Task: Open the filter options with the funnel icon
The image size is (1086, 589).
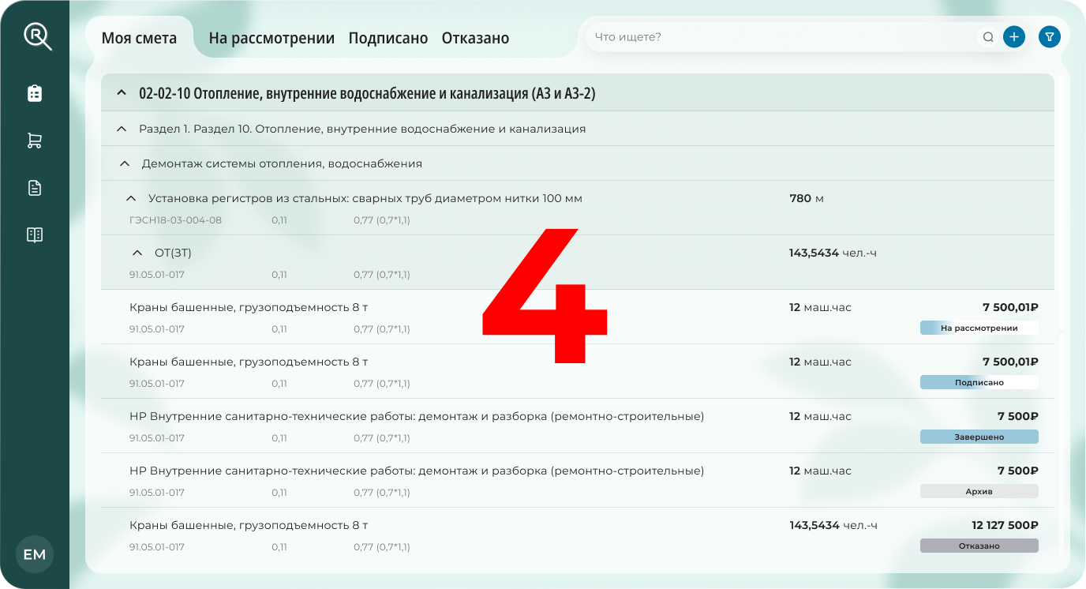Action: (x=1049, y=36)
